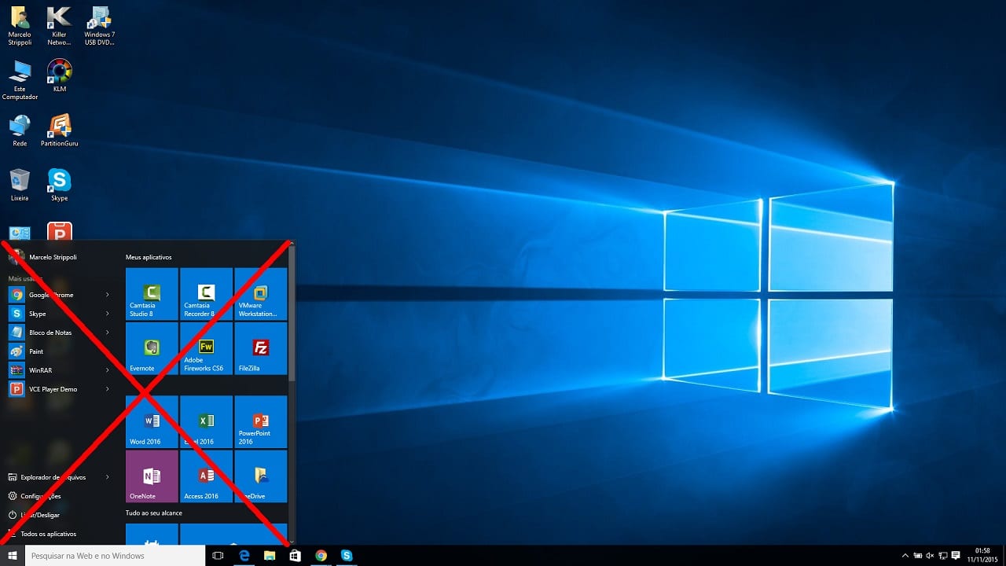The height and width of the screenshot is (566, 1006).
Task: Open Todos os aplicativos in the Start menu
Action: tap(49, 534)
